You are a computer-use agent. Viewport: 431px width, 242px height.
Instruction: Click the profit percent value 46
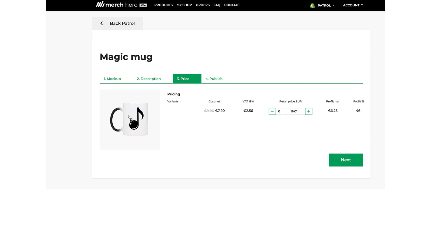coord(358,111)
